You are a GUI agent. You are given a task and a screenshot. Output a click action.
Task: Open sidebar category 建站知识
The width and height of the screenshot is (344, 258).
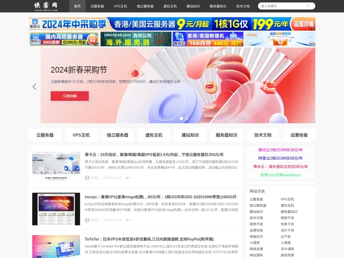point(256,212)
